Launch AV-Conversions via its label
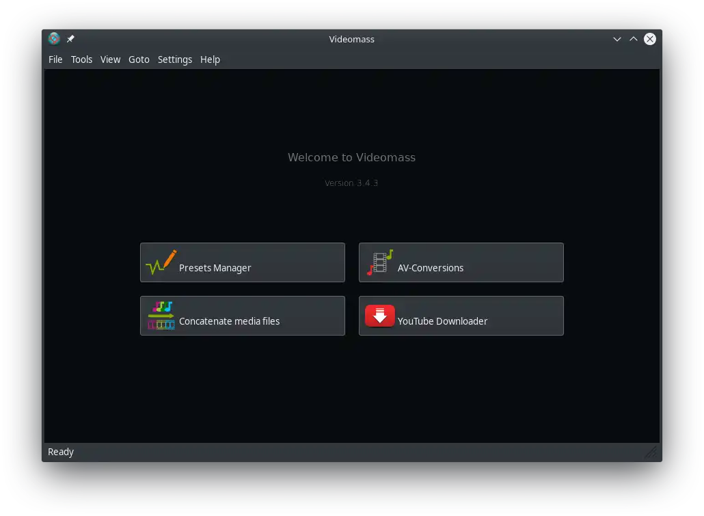 tap(430, 268)
